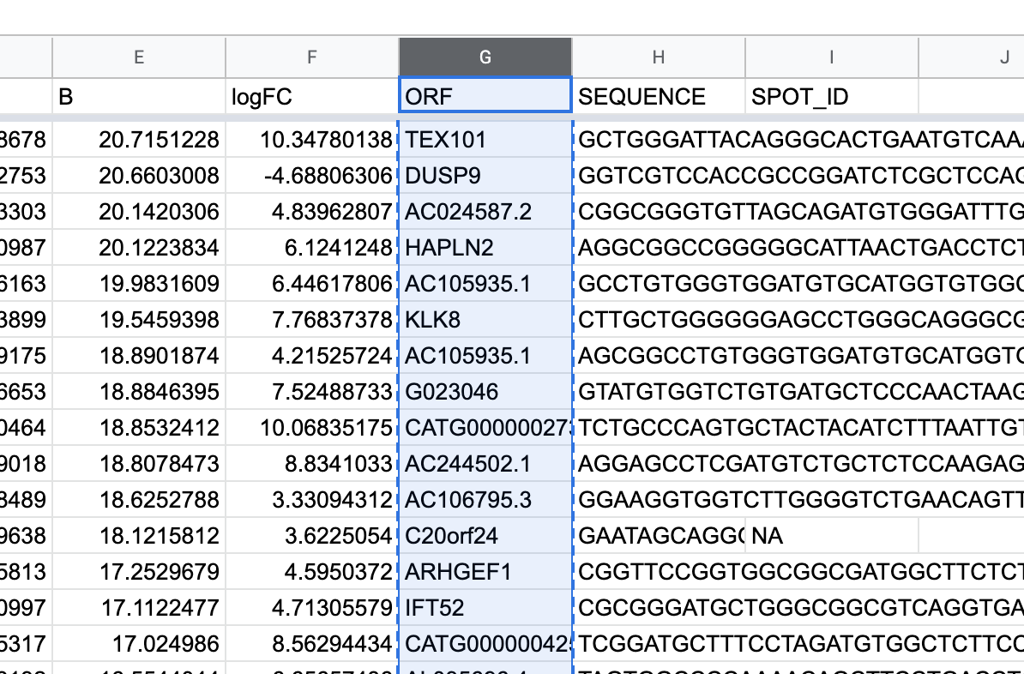Click the cell with 20.1223834
The height and width of the screenshot is (674, 1024).
(x=139, y=247)
